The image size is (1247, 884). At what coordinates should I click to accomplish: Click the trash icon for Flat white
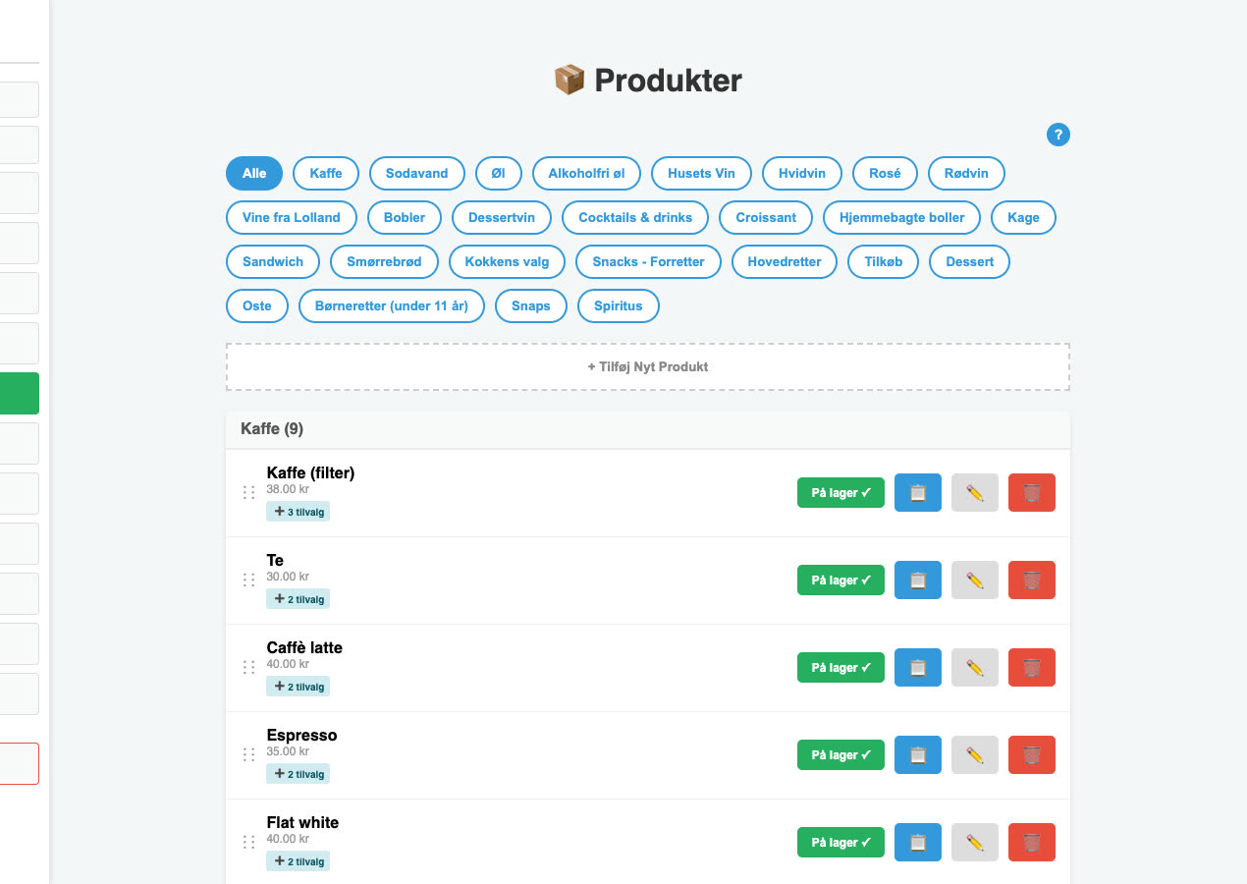tap(1032, 843)
